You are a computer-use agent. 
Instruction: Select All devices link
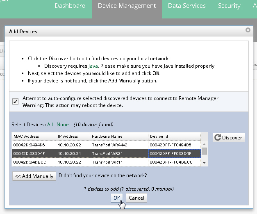point(50,124)
